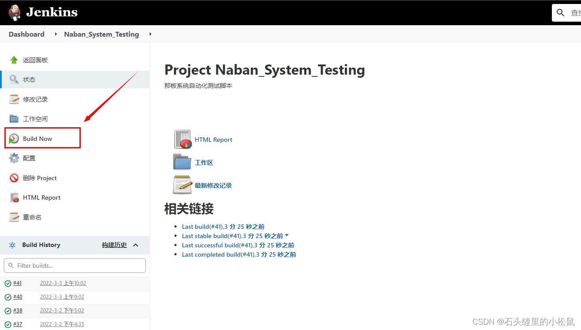Viewport: 581px width, 330px height.
Task: Click the Build History heading text
Action: pos(41,245)
